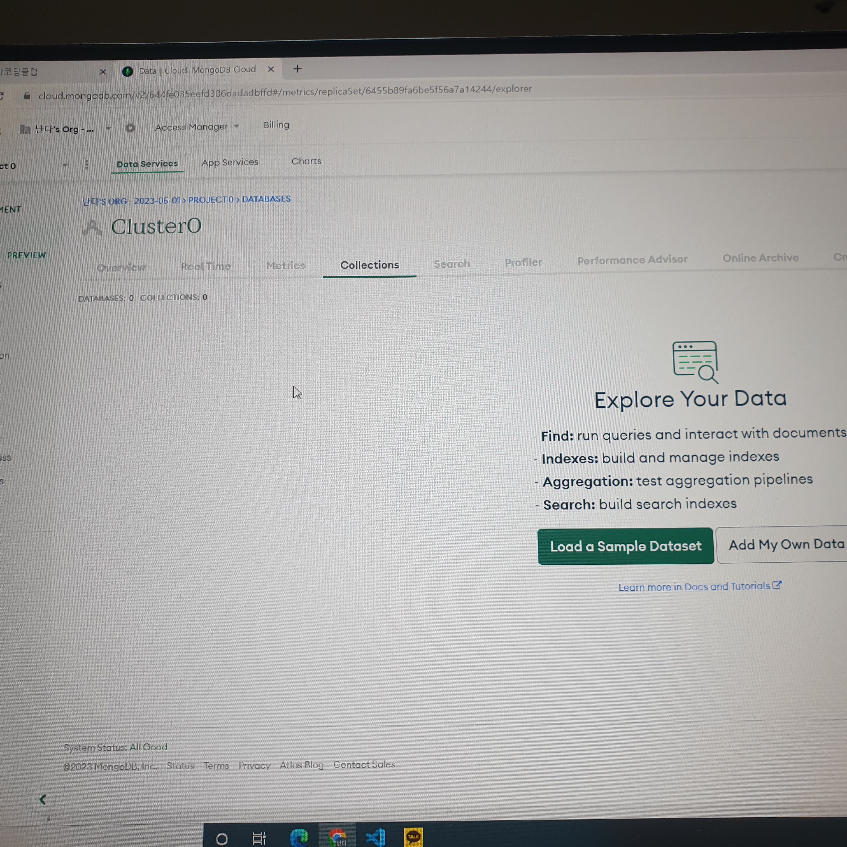
Task: Select the Collections tab
Action: 369,265
